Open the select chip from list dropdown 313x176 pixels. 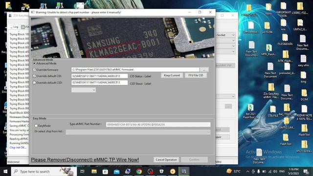click(x=138, y=132)
